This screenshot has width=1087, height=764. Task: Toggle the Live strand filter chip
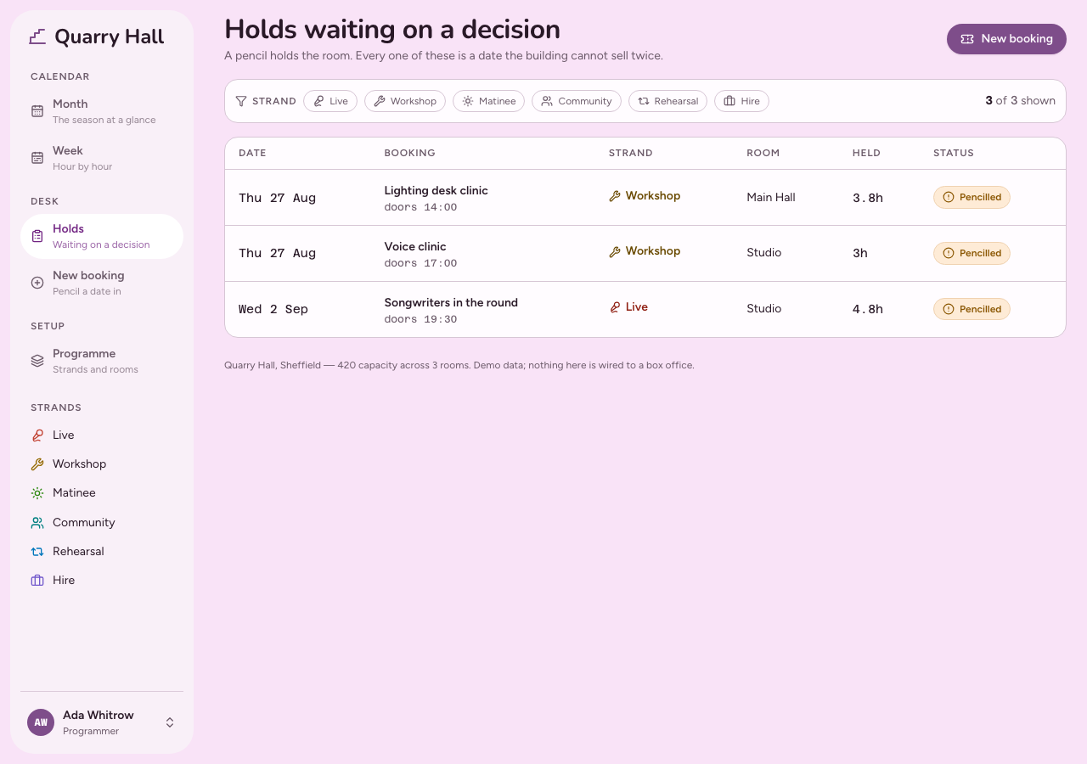(x=330, y=101)
